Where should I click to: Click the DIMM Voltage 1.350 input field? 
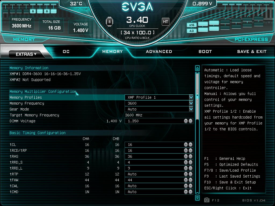pos(159,121)
